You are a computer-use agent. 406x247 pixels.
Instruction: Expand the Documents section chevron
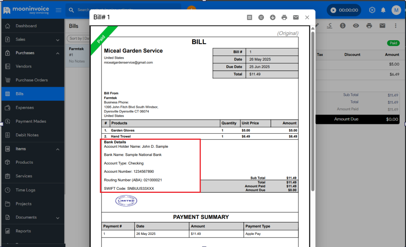[58, 218]
